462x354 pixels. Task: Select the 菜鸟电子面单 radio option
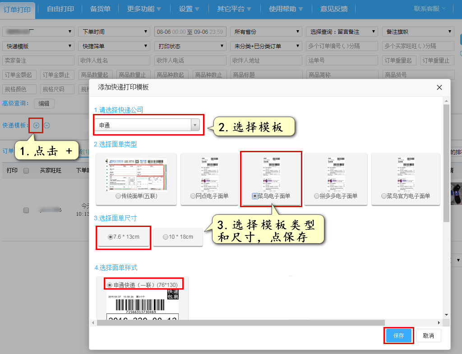pyautogui.click(x=255, y=196)
